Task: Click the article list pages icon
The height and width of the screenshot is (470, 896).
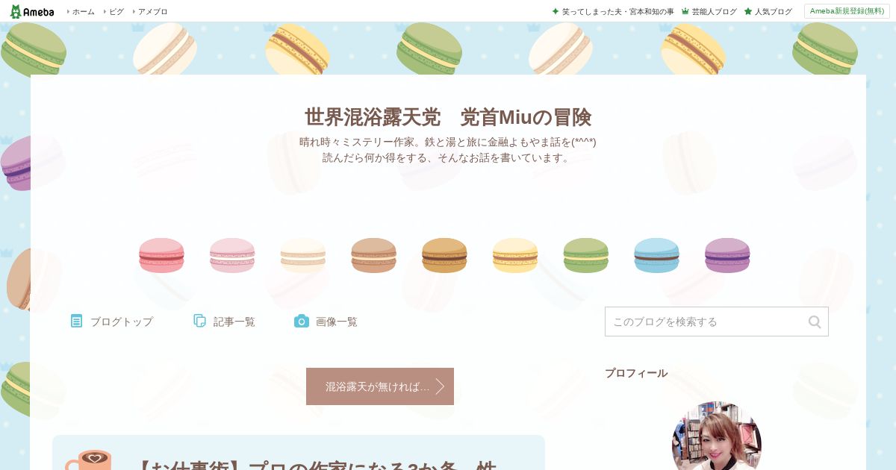Action: tap(200, 321)
